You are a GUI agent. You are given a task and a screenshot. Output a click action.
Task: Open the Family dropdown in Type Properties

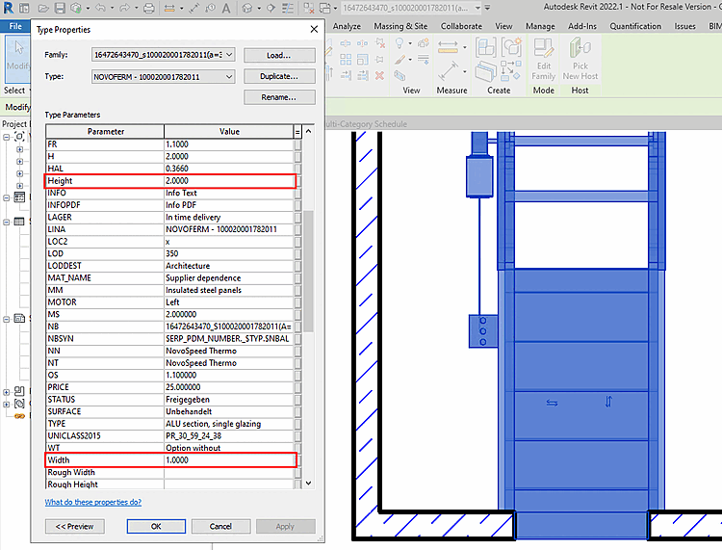pos(228,55)
